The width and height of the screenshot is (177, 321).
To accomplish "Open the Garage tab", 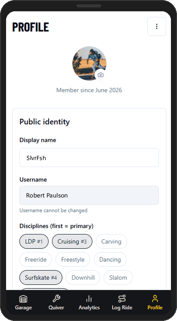I will tap(23, 302).
